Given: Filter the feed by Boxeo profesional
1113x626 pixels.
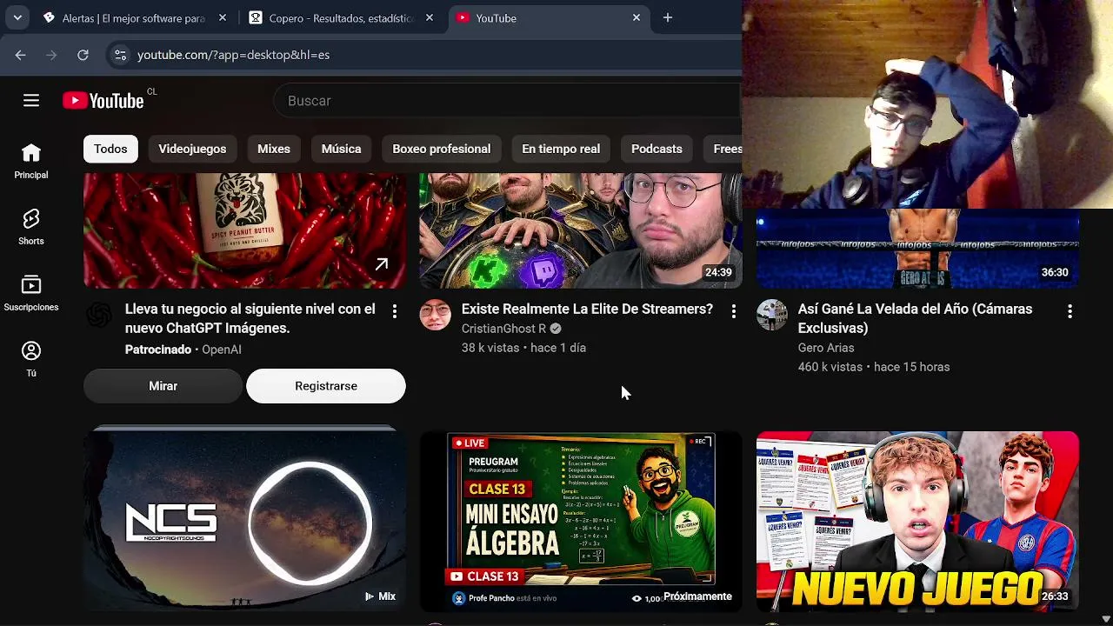Looking at the screenshot, I should coord(441,149).
